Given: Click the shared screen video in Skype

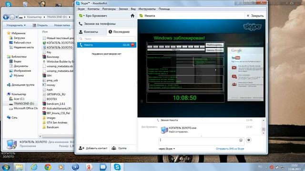Looking at the screenshot, I should [x=201, y=68].
